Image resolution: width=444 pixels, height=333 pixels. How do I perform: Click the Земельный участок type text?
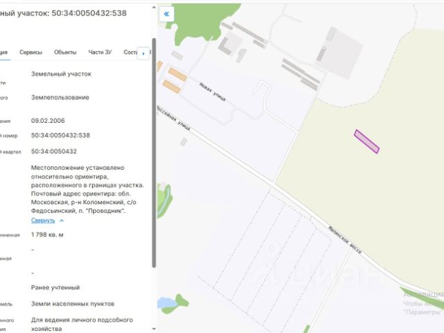point(61,74)
